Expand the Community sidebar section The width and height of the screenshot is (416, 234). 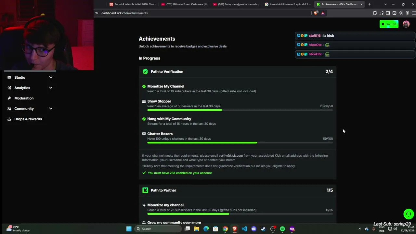[51, 109]
